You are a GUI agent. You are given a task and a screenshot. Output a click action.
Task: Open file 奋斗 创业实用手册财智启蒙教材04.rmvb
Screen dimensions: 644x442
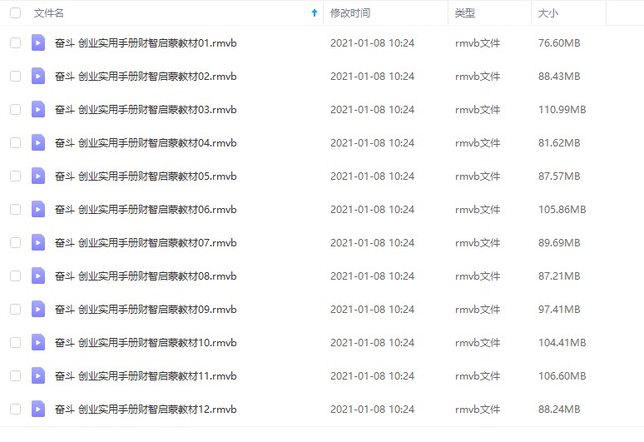pyautogui.click(x=146, y=143)
